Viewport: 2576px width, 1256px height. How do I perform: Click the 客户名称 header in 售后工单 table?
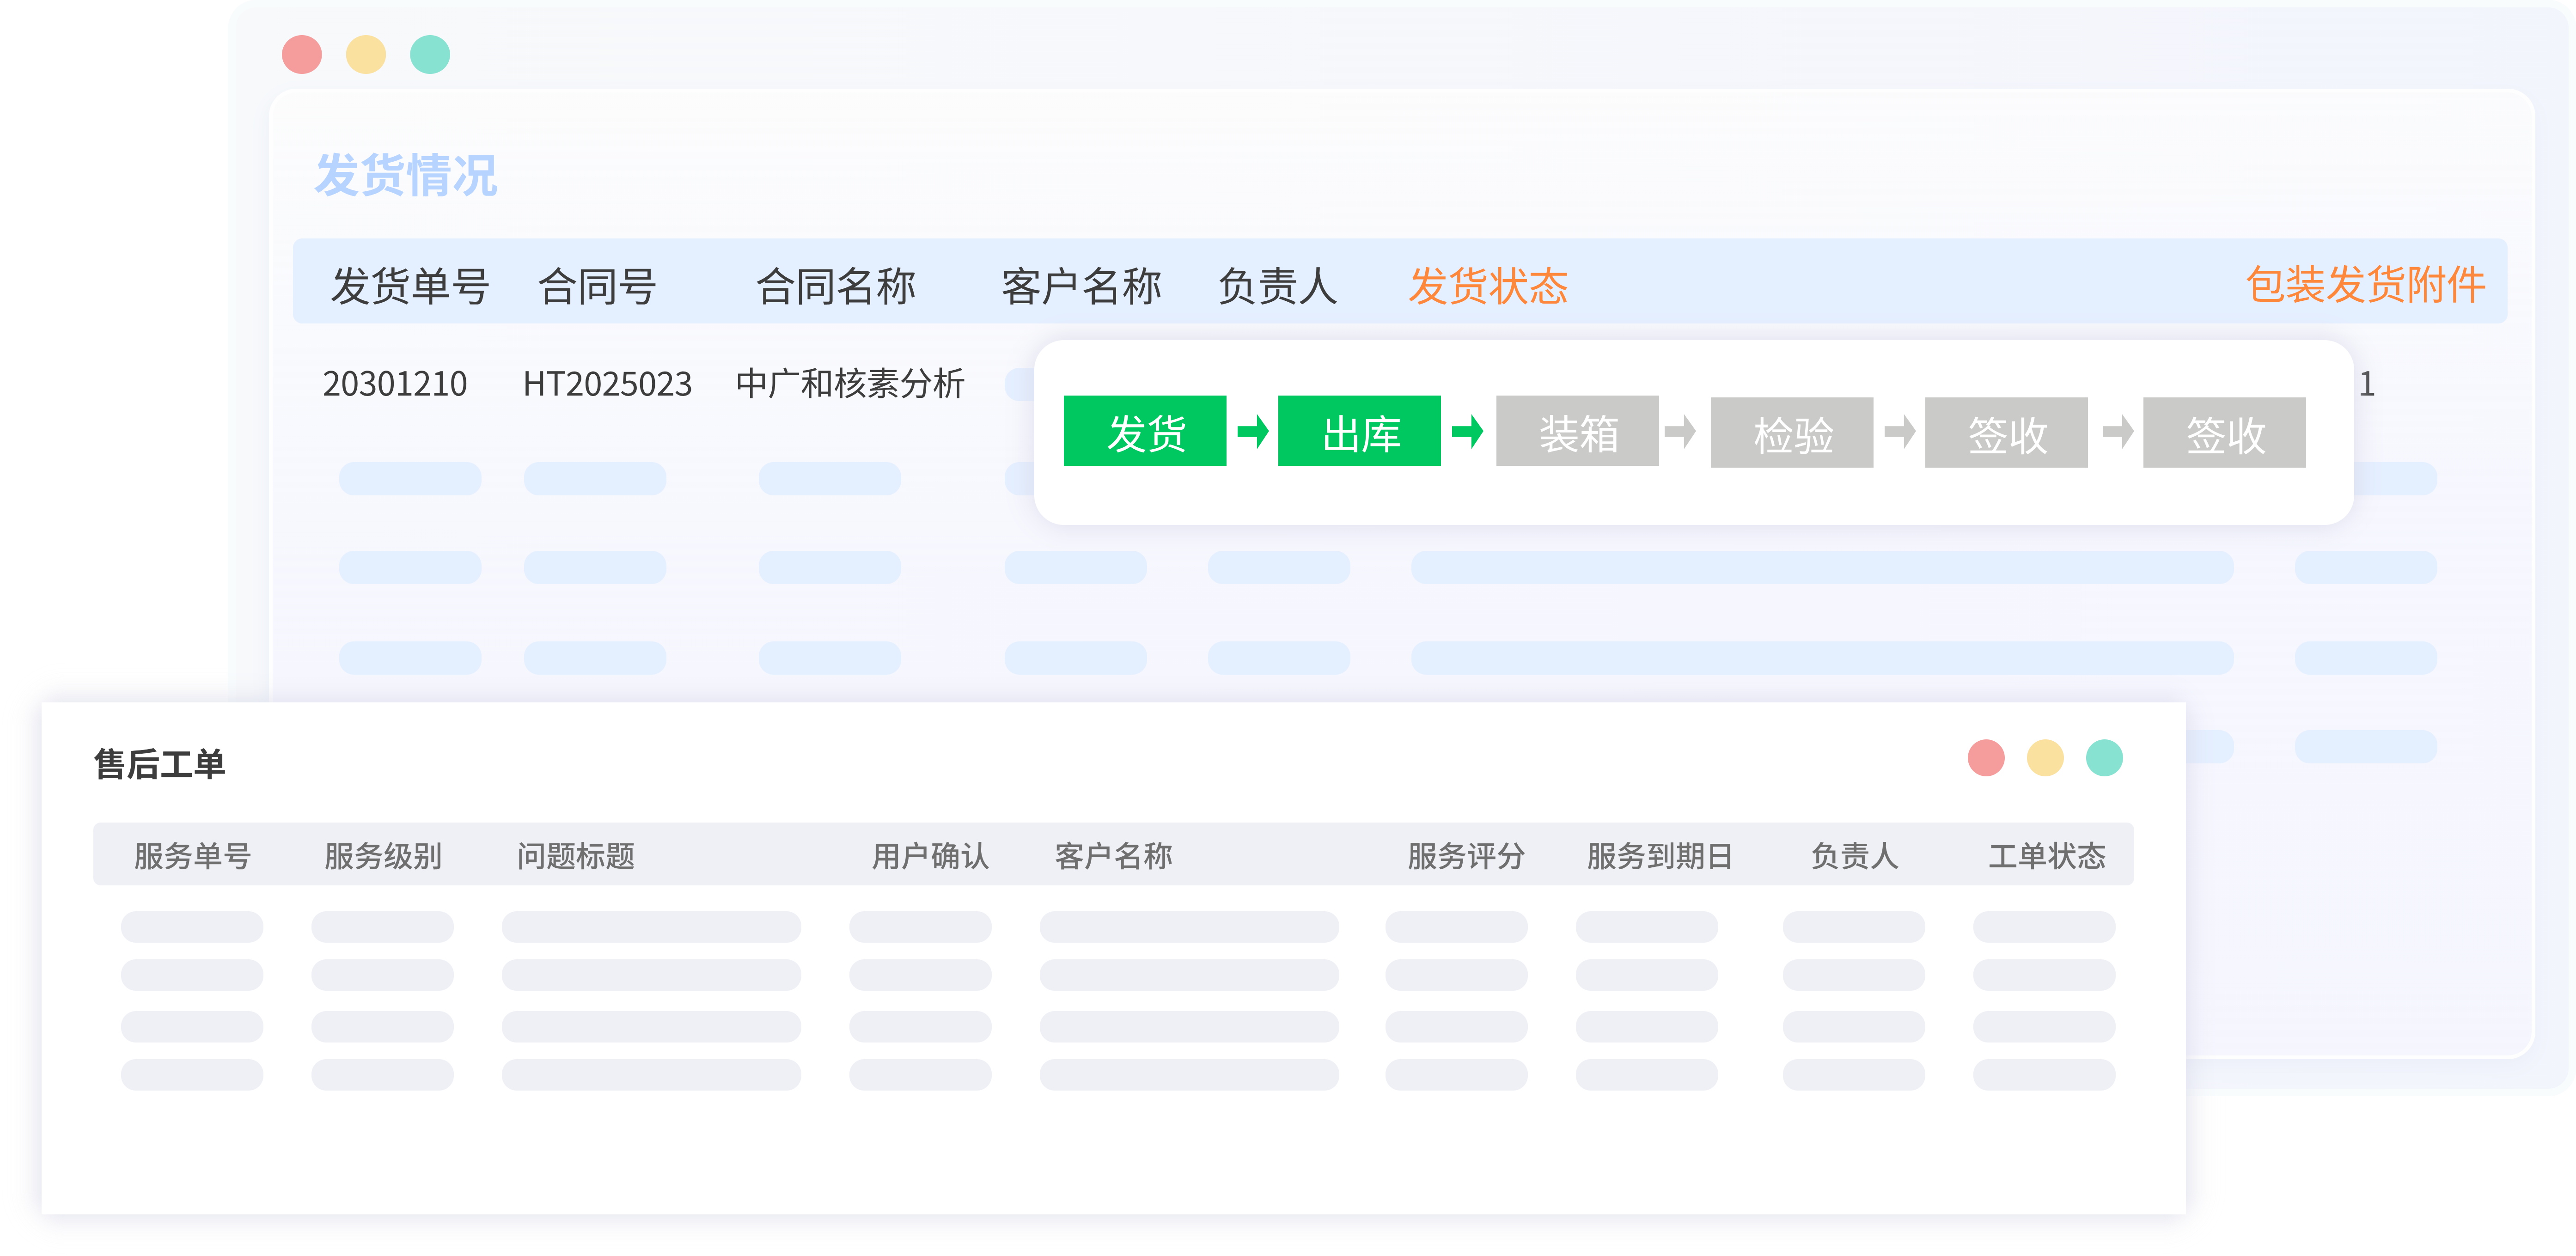[1113, 855]
